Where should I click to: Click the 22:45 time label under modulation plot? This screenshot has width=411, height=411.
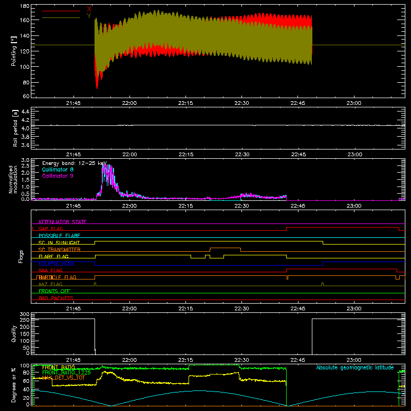click(x=298, y=206)
